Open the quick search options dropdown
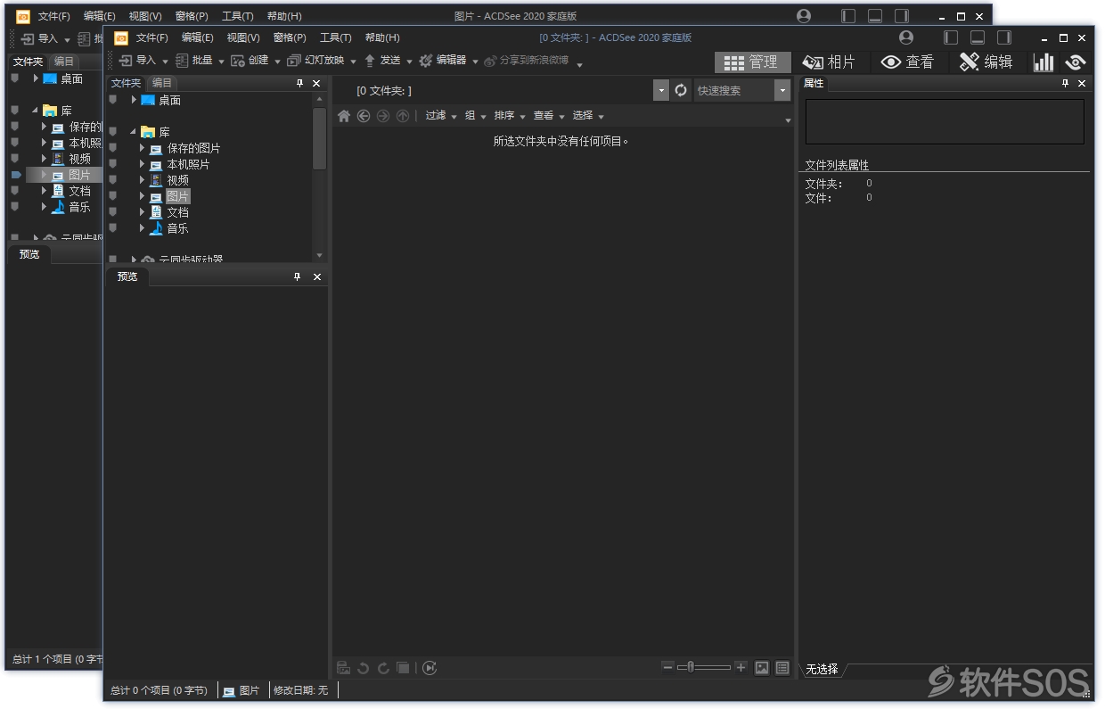1105x709 pixels. [x=782, y=90]
